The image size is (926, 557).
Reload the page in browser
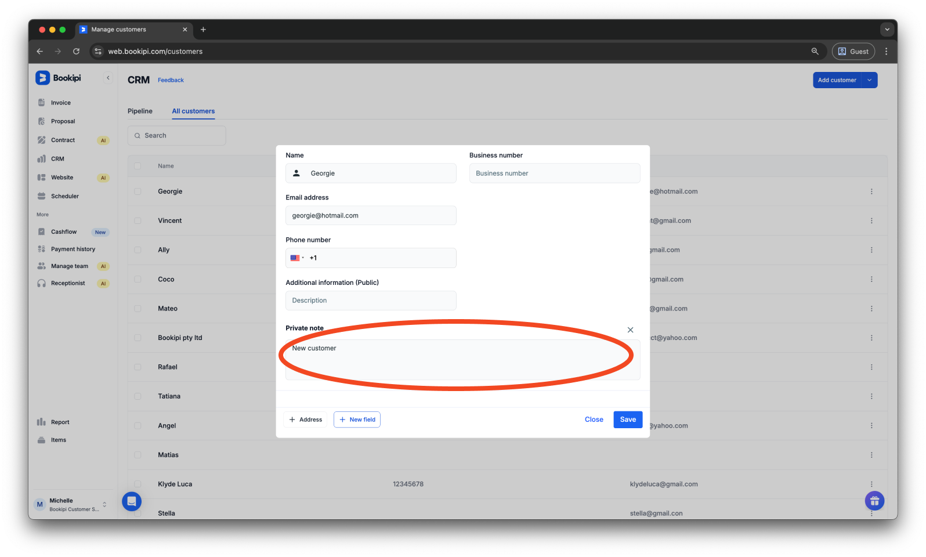76,51
